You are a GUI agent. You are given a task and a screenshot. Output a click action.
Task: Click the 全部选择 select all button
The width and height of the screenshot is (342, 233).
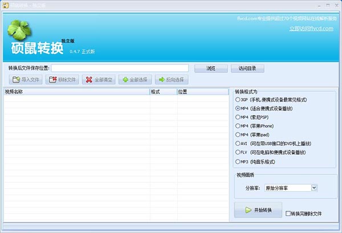(135, 80)
